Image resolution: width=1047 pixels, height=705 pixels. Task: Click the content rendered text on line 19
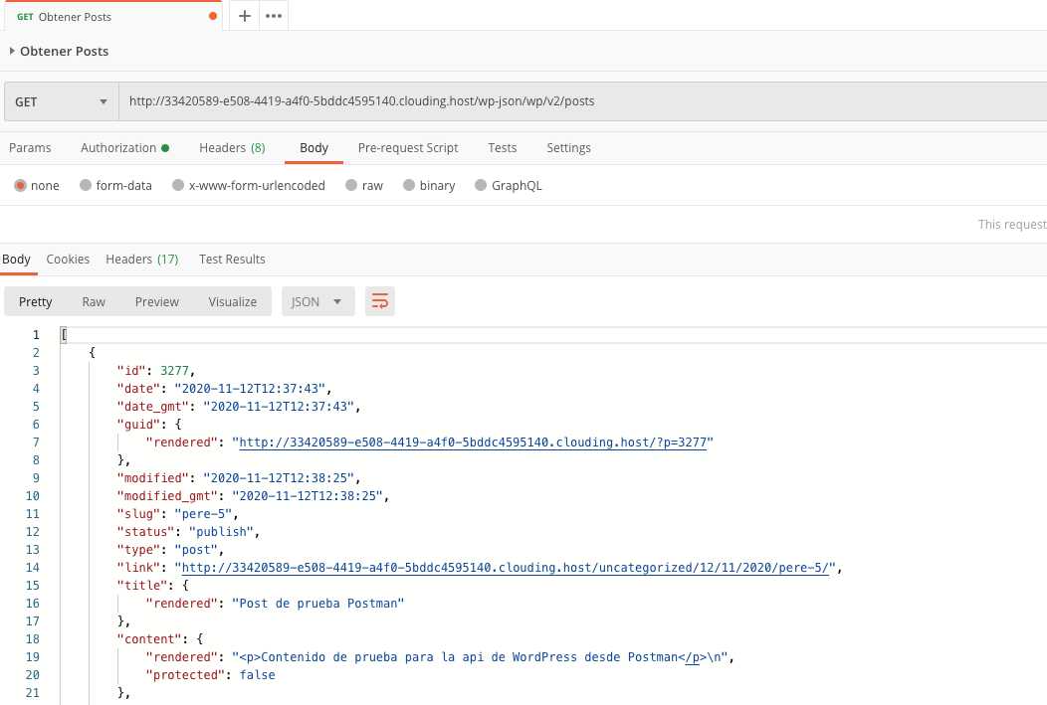click(x=481, y=657)
